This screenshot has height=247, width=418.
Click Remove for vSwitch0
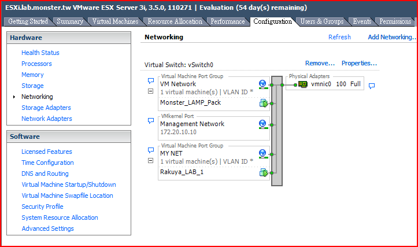pos(320,63)
